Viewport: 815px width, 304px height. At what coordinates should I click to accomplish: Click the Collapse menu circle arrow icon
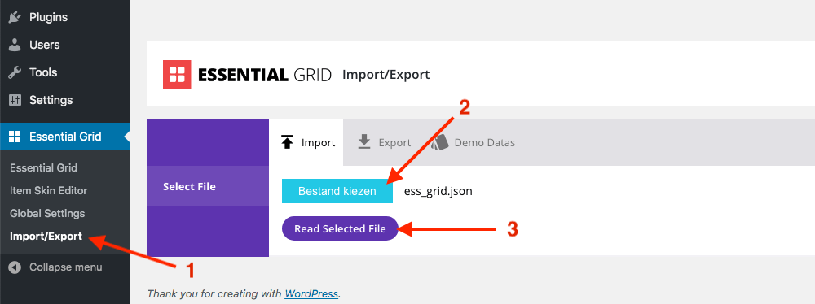click(x=15, y=267)
